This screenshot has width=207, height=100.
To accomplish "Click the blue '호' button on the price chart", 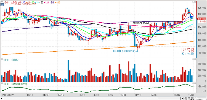I will 2,5.
